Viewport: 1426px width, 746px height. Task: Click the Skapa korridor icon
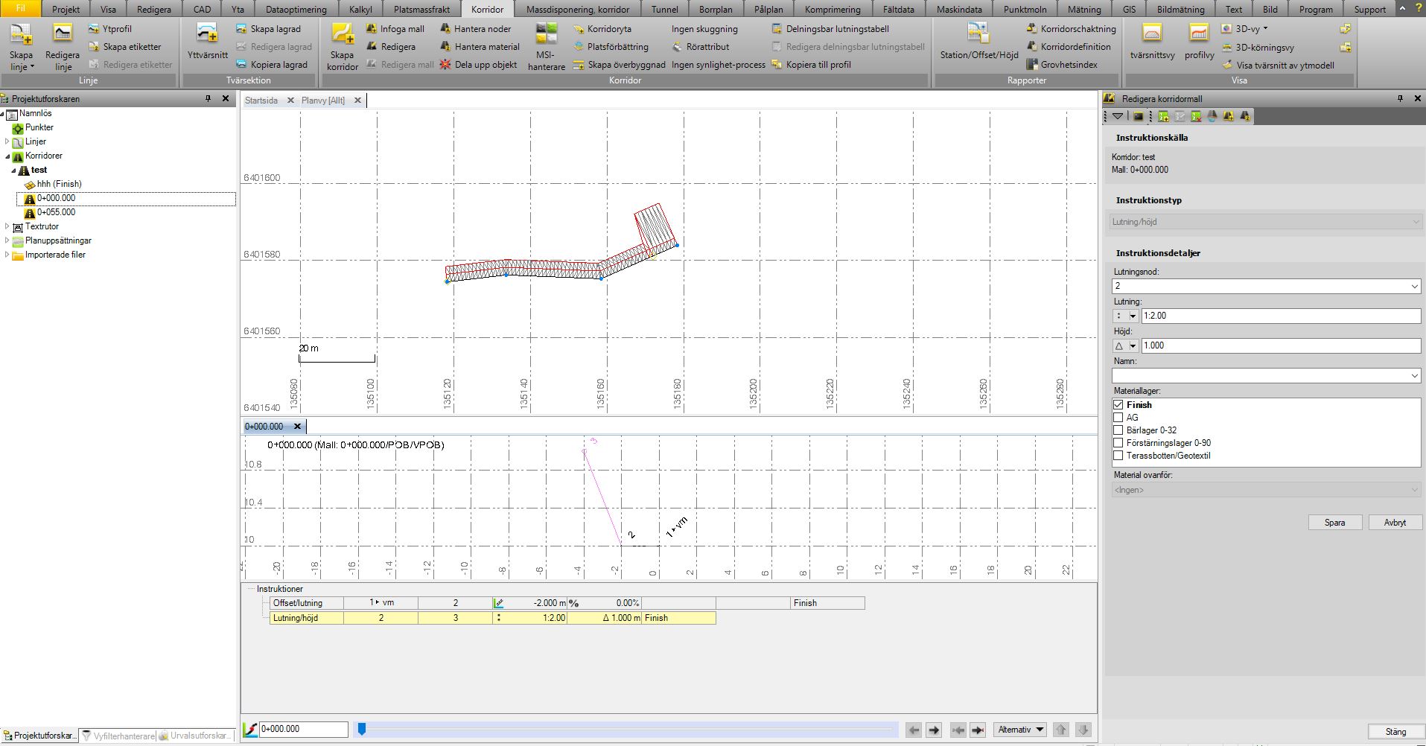(342, 36)
